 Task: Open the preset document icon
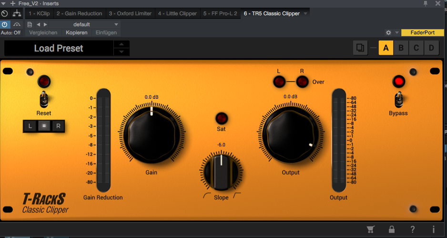(x=30, y=24)
